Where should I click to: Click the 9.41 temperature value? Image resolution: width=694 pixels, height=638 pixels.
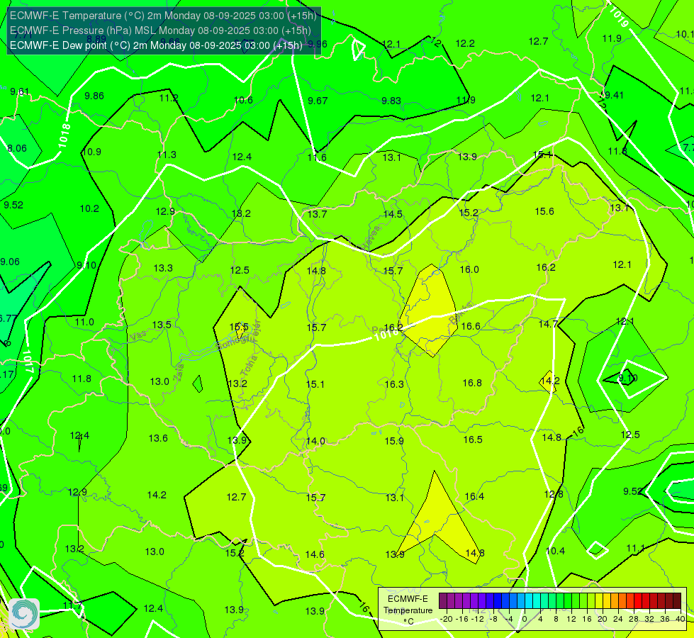point(615,95)
